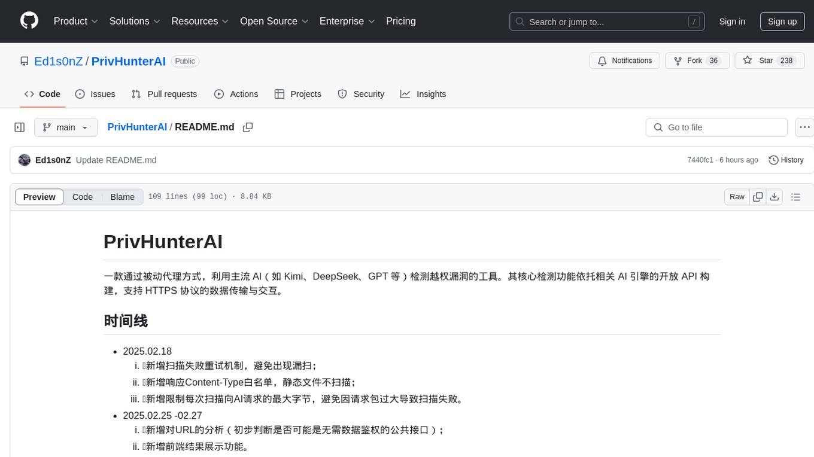814x457 pixels.
Task: Click the 新增对URL的分析 list item
Action: [293, 429]
